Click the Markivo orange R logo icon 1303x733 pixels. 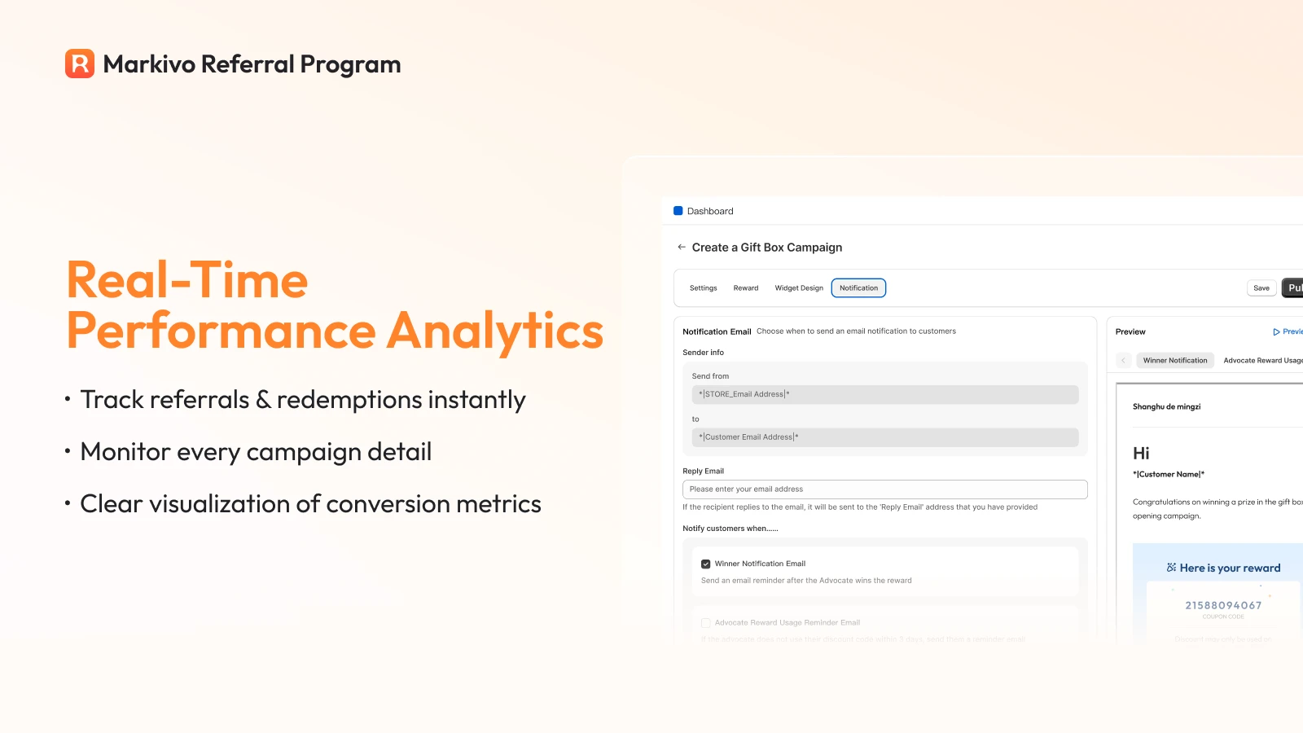click(80, 64)
